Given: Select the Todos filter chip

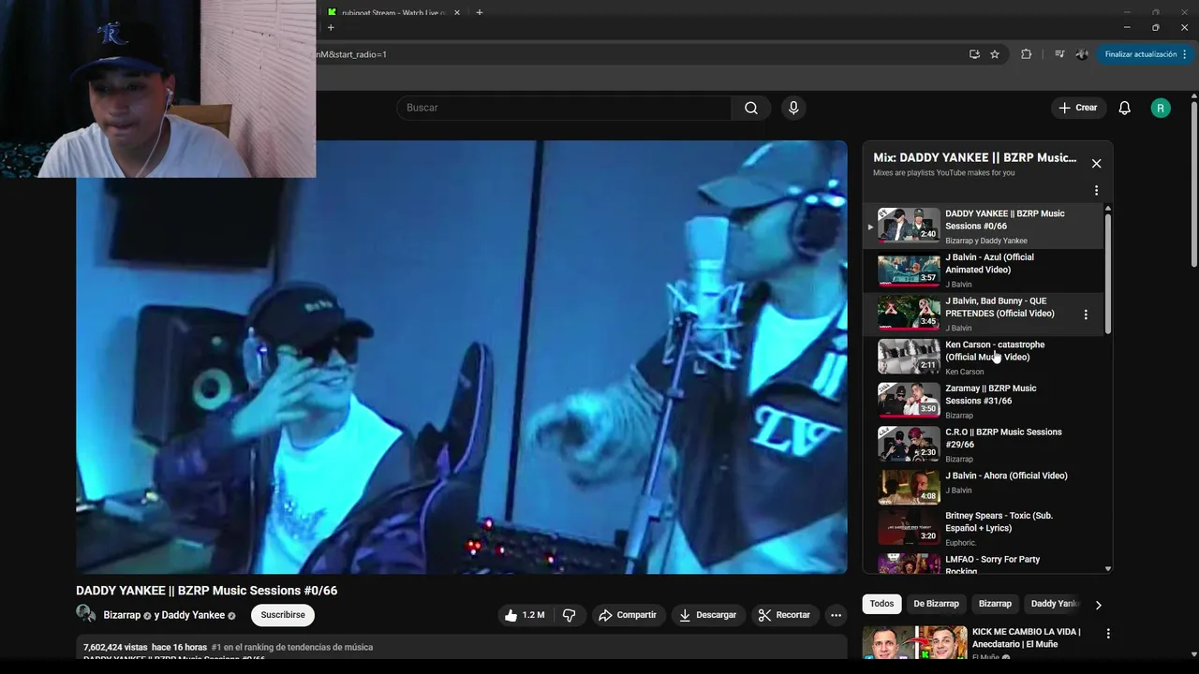Looking at the screenshot, I should (x=881, y=604).
